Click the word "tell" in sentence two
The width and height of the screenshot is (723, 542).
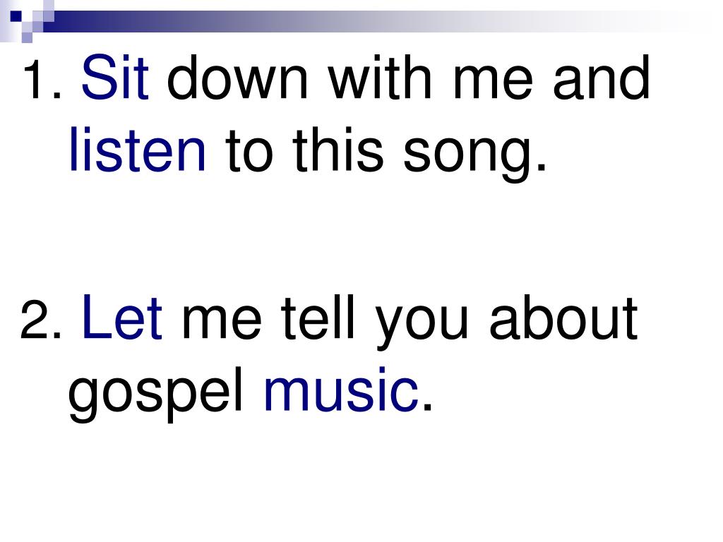tap(318, 317)
